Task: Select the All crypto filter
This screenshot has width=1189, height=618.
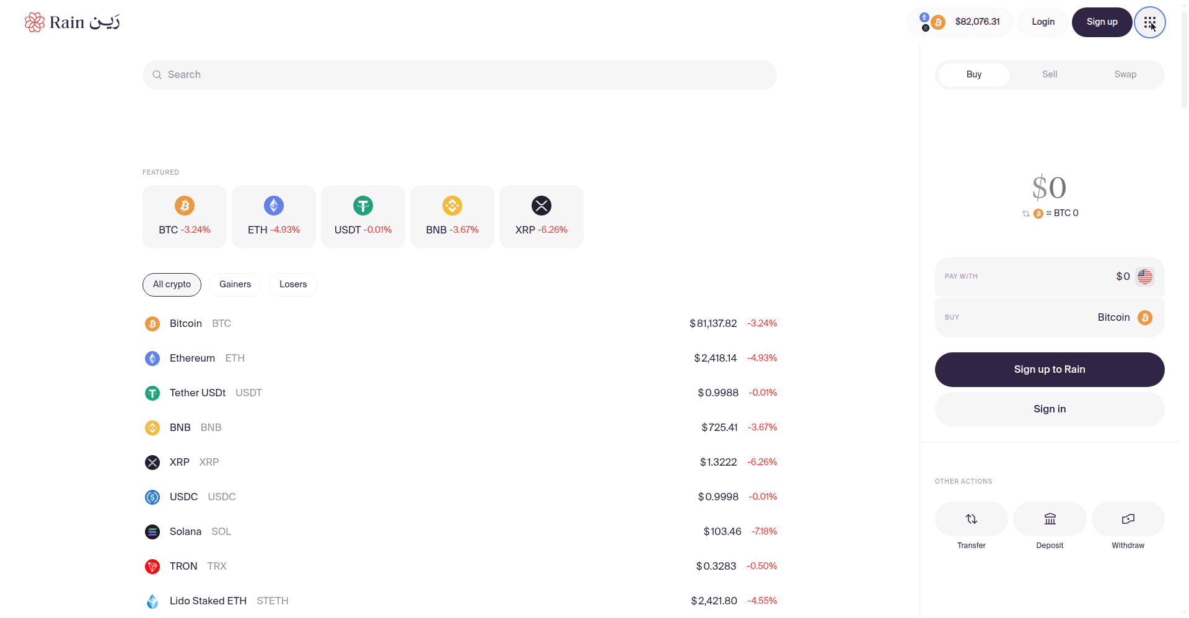Action: 172,285
